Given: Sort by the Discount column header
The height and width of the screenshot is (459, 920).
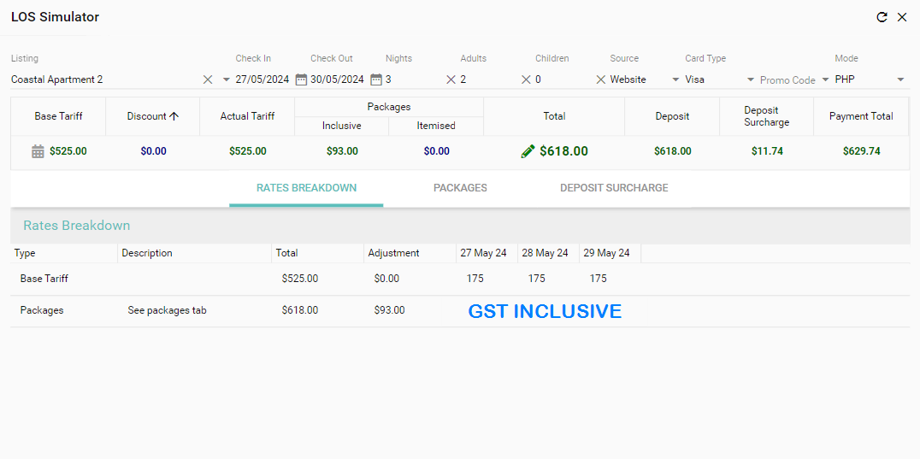Looking at the screenshot, I should coord(152,116).
